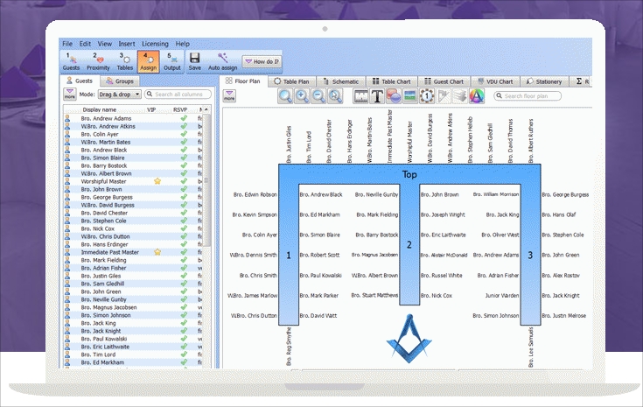The image size is (643, 407).
Task: Open the Licensing menu
Action: pos(155,43)
